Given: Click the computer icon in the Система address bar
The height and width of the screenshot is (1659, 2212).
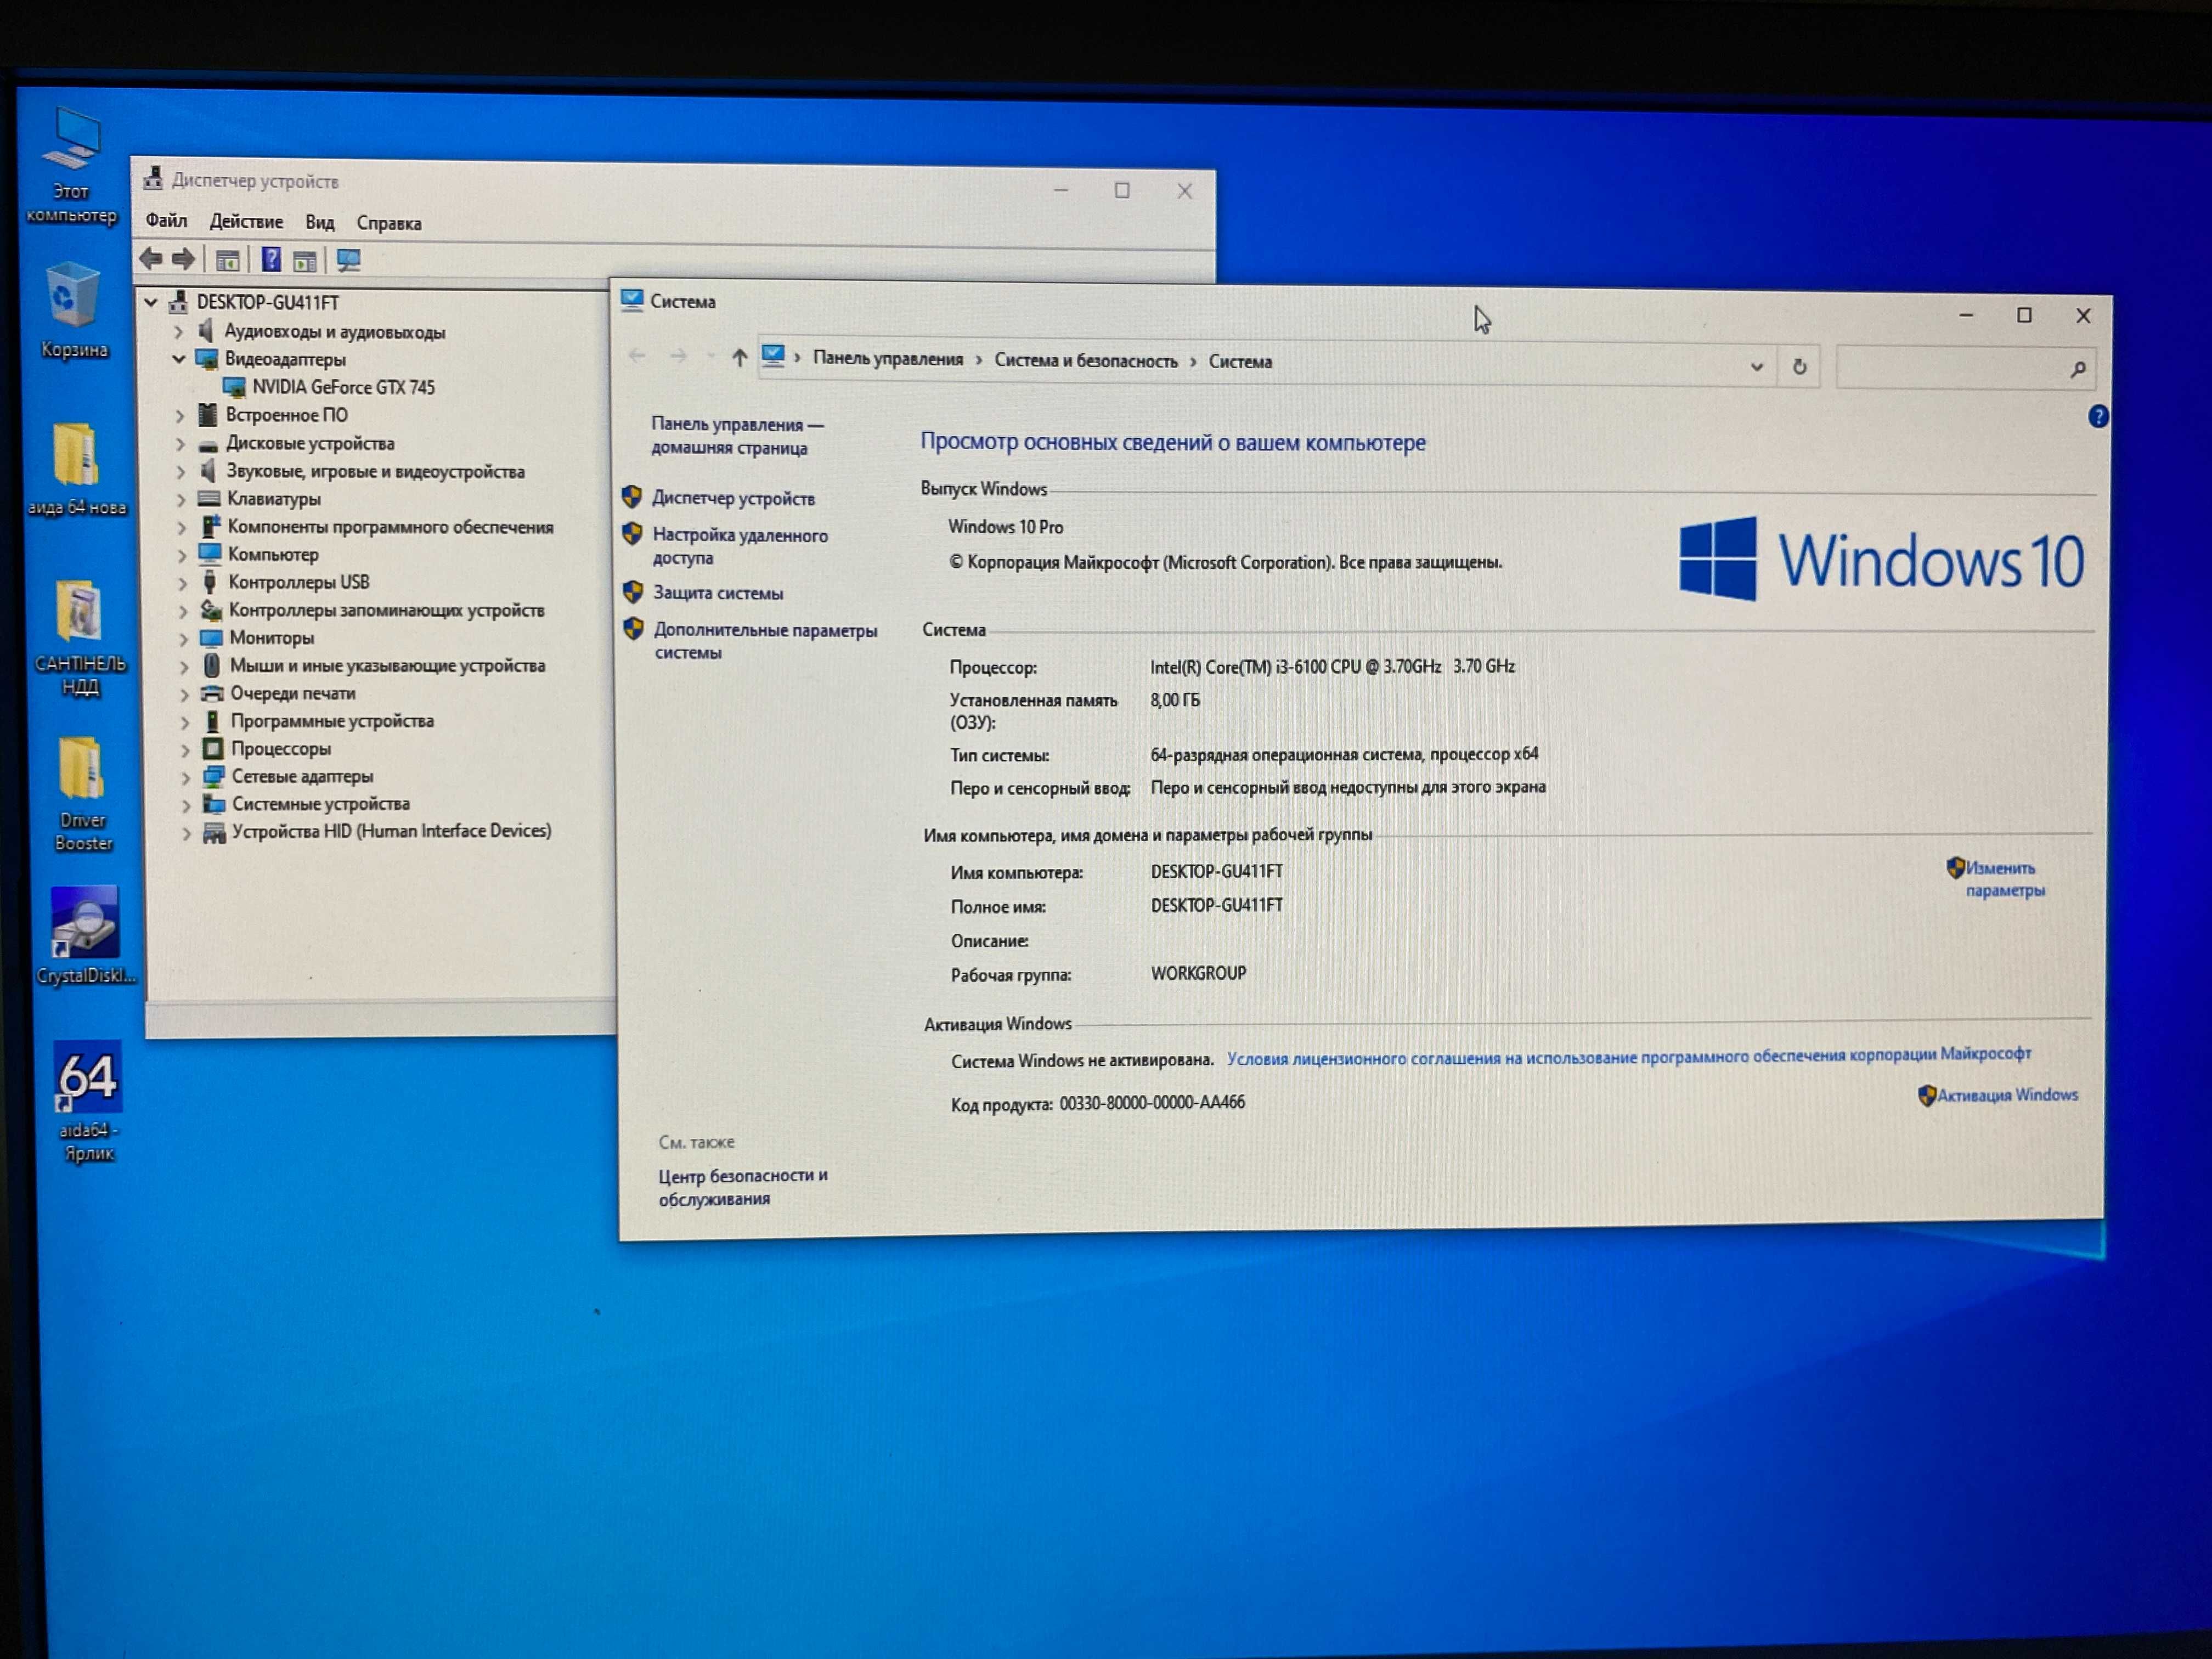Looking at the screenshot, I should (773, 356).
